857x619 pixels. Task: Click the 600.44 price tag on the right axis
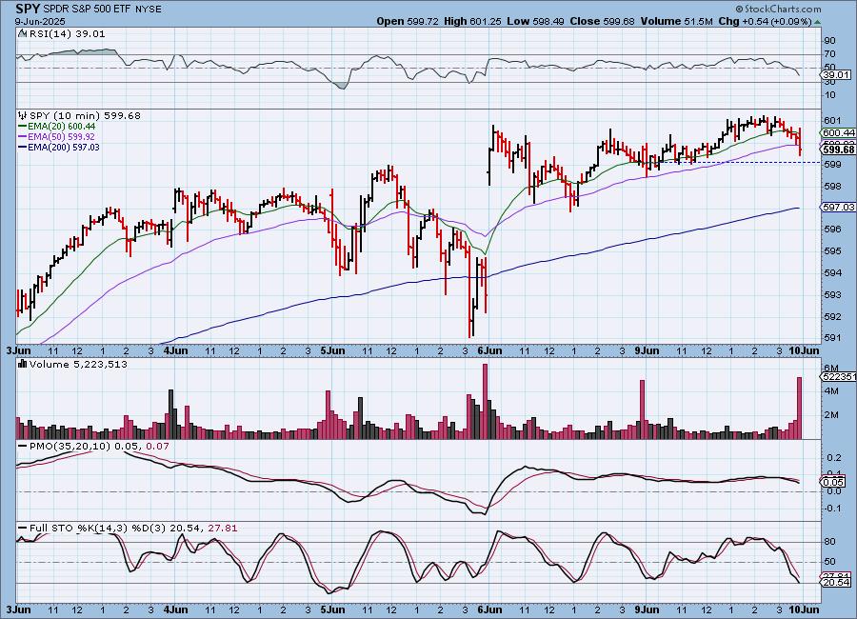[838, 133]
